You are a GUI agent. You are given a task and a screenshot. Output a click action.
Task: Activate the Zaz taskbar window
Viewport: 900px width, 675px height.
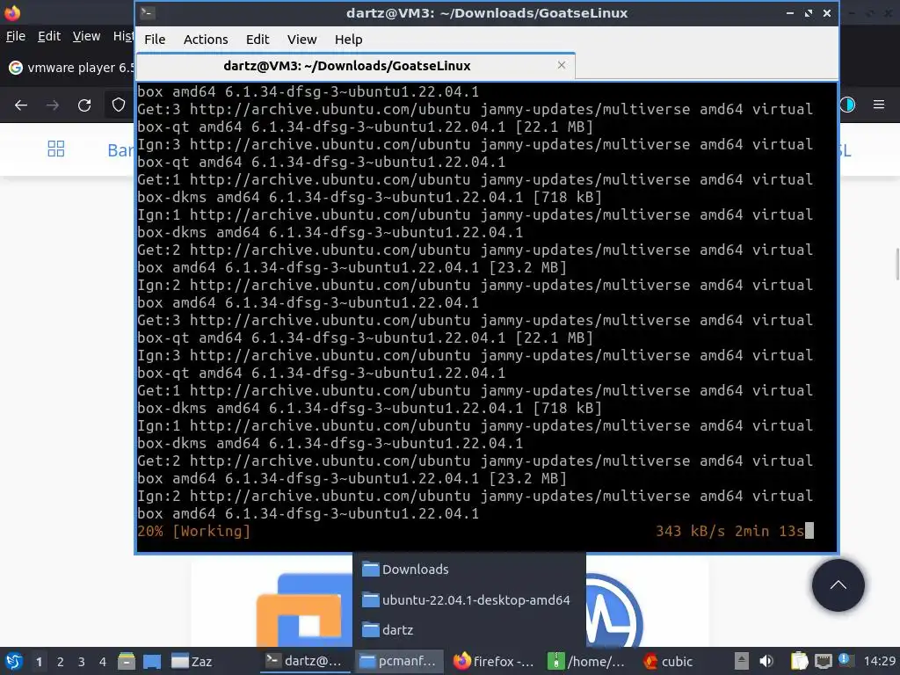[x=192, y=662]
